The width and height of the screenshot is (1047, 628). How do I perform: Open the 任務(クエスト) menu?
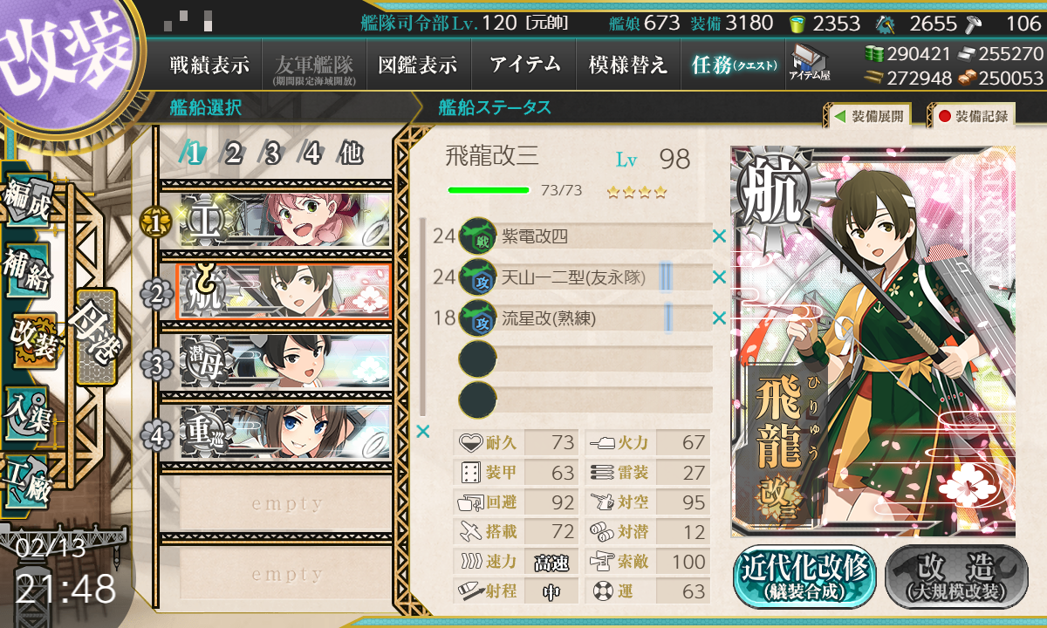733,65
